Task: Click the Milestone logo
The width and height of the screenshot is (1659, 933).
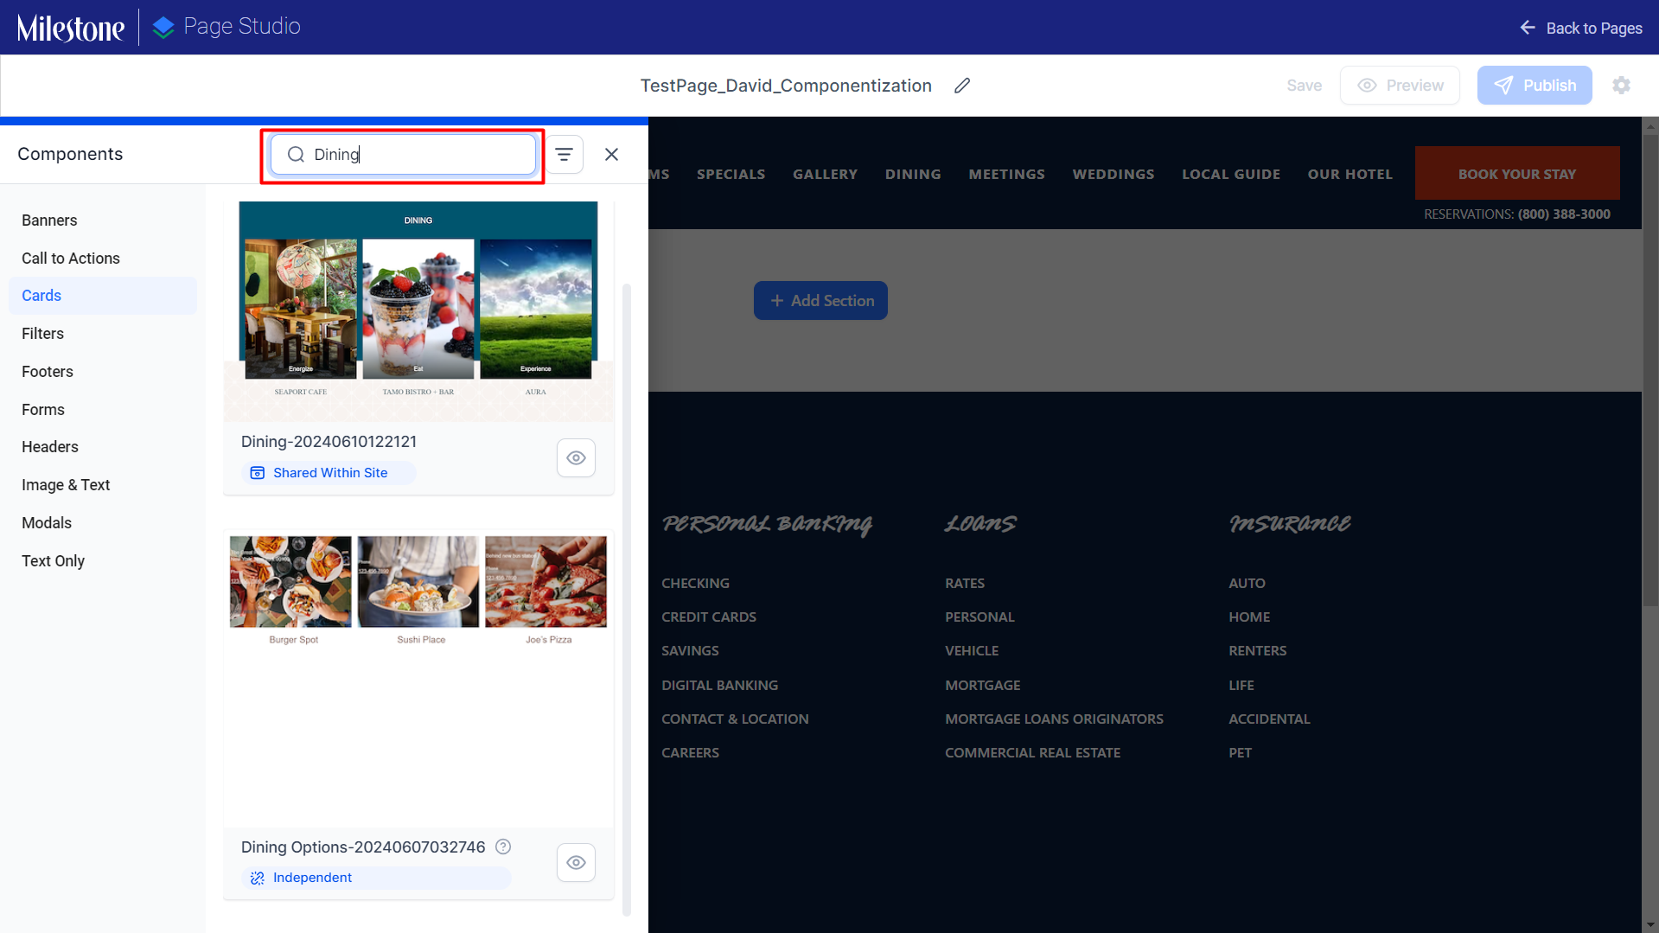Action: tap(71, 28)
